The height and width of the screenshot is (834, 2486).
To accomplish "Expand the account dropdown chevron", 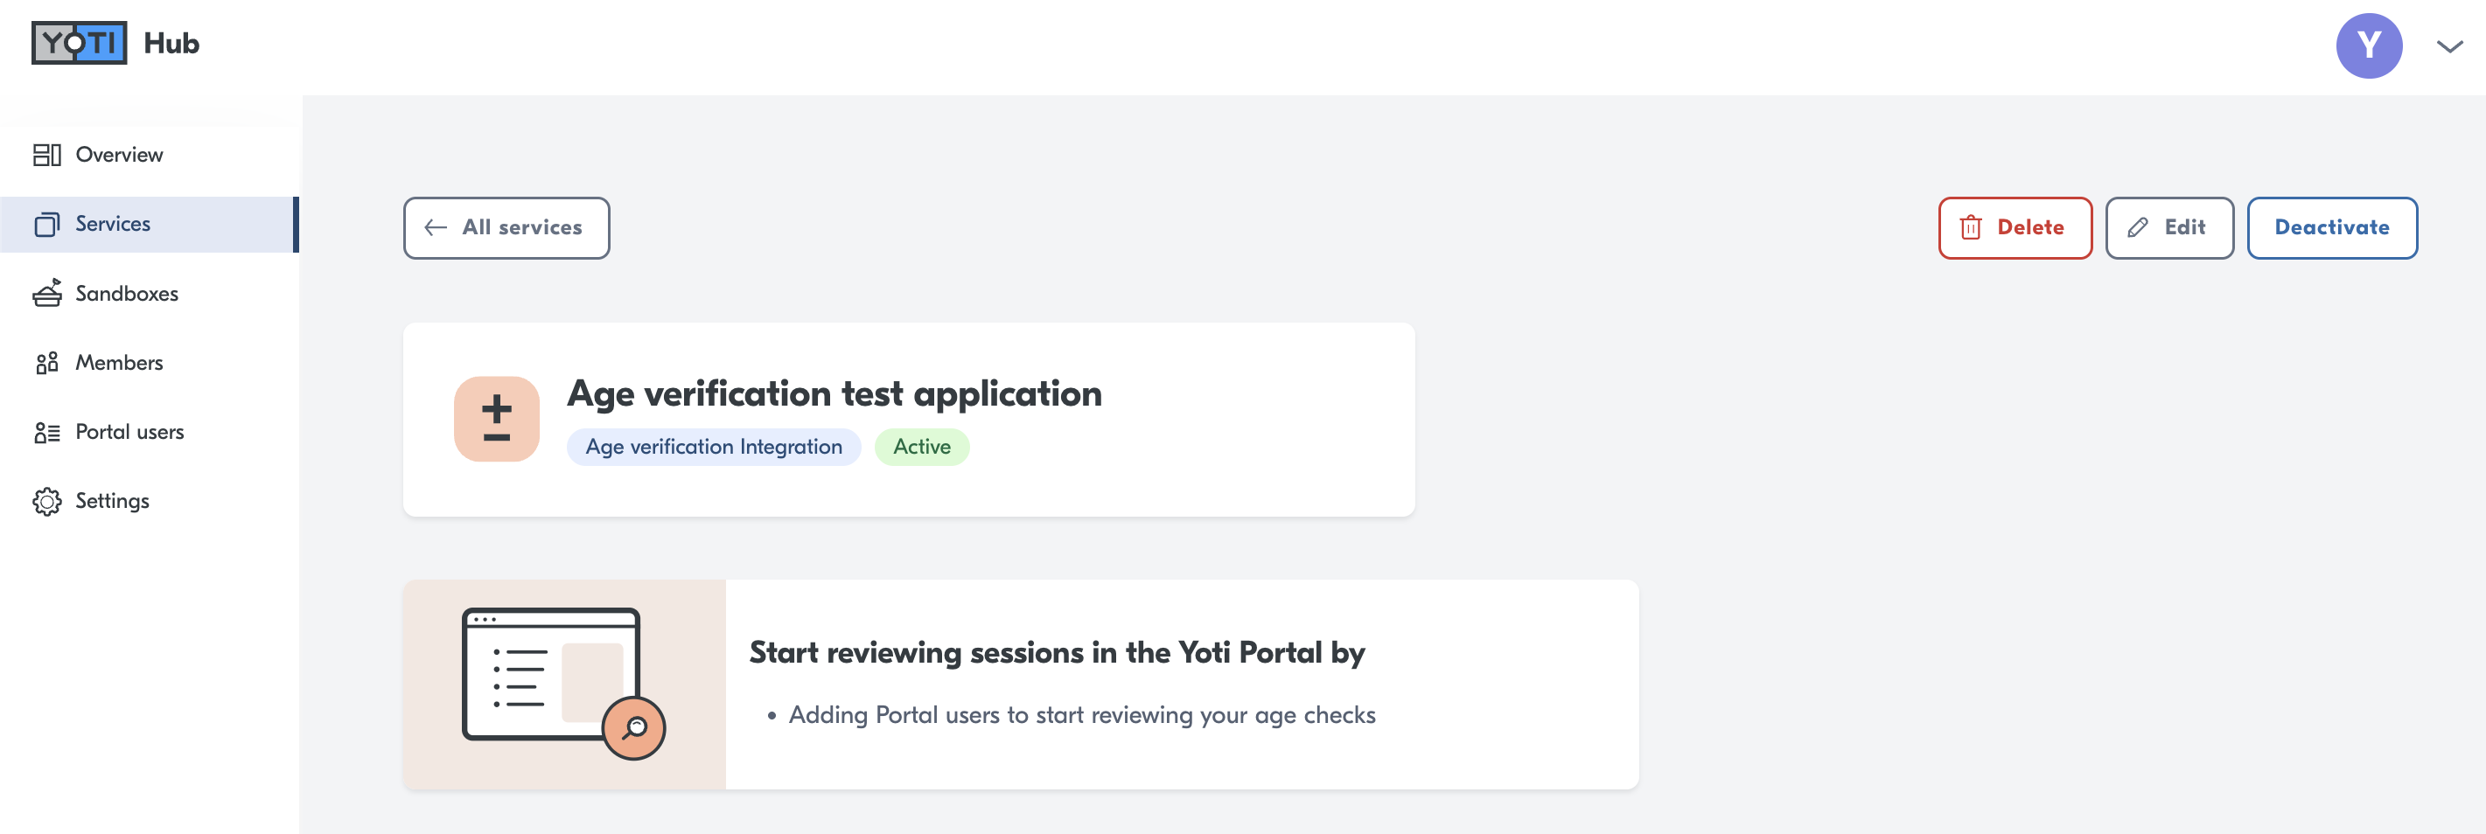I will [x=2449, y=46].
